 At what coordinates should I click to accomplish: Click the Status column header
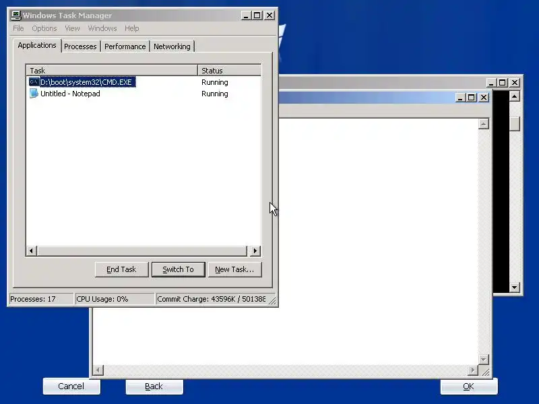pyautogui.click(x=229, y=71)
